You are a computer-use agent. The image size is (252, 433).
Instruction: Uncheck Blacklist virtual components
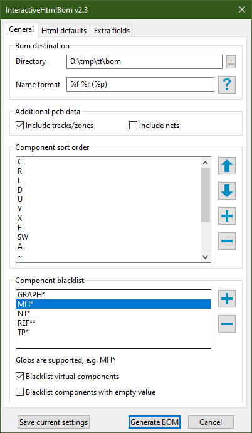pyautogui.click(x=19, y=377)
